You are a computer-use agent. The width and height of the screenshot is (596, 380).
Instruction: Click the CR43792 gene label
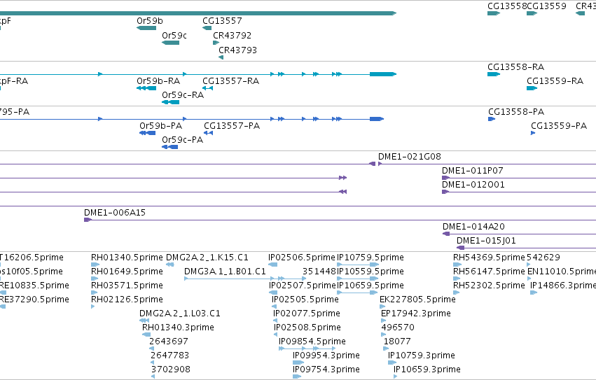point(232,35)
